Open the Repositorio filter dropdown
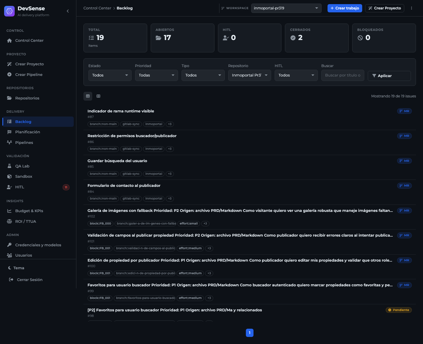Image resolution: width=423 pixels, height=344 pixels. 250,75
